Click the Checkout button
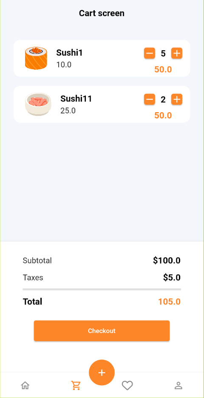 [x=102, y=331]
